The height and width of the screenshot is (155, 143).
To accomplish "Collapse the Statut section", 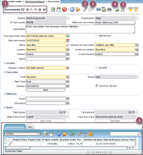I will 5,107.
